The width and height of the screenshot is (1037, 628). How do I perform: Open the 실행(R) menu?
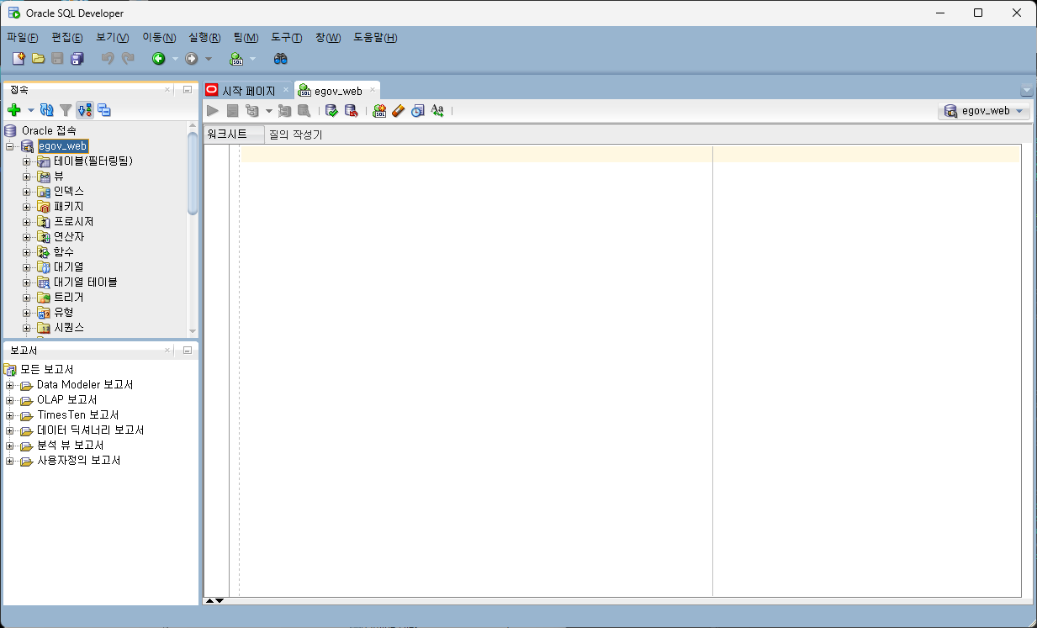tap(205, 38)
